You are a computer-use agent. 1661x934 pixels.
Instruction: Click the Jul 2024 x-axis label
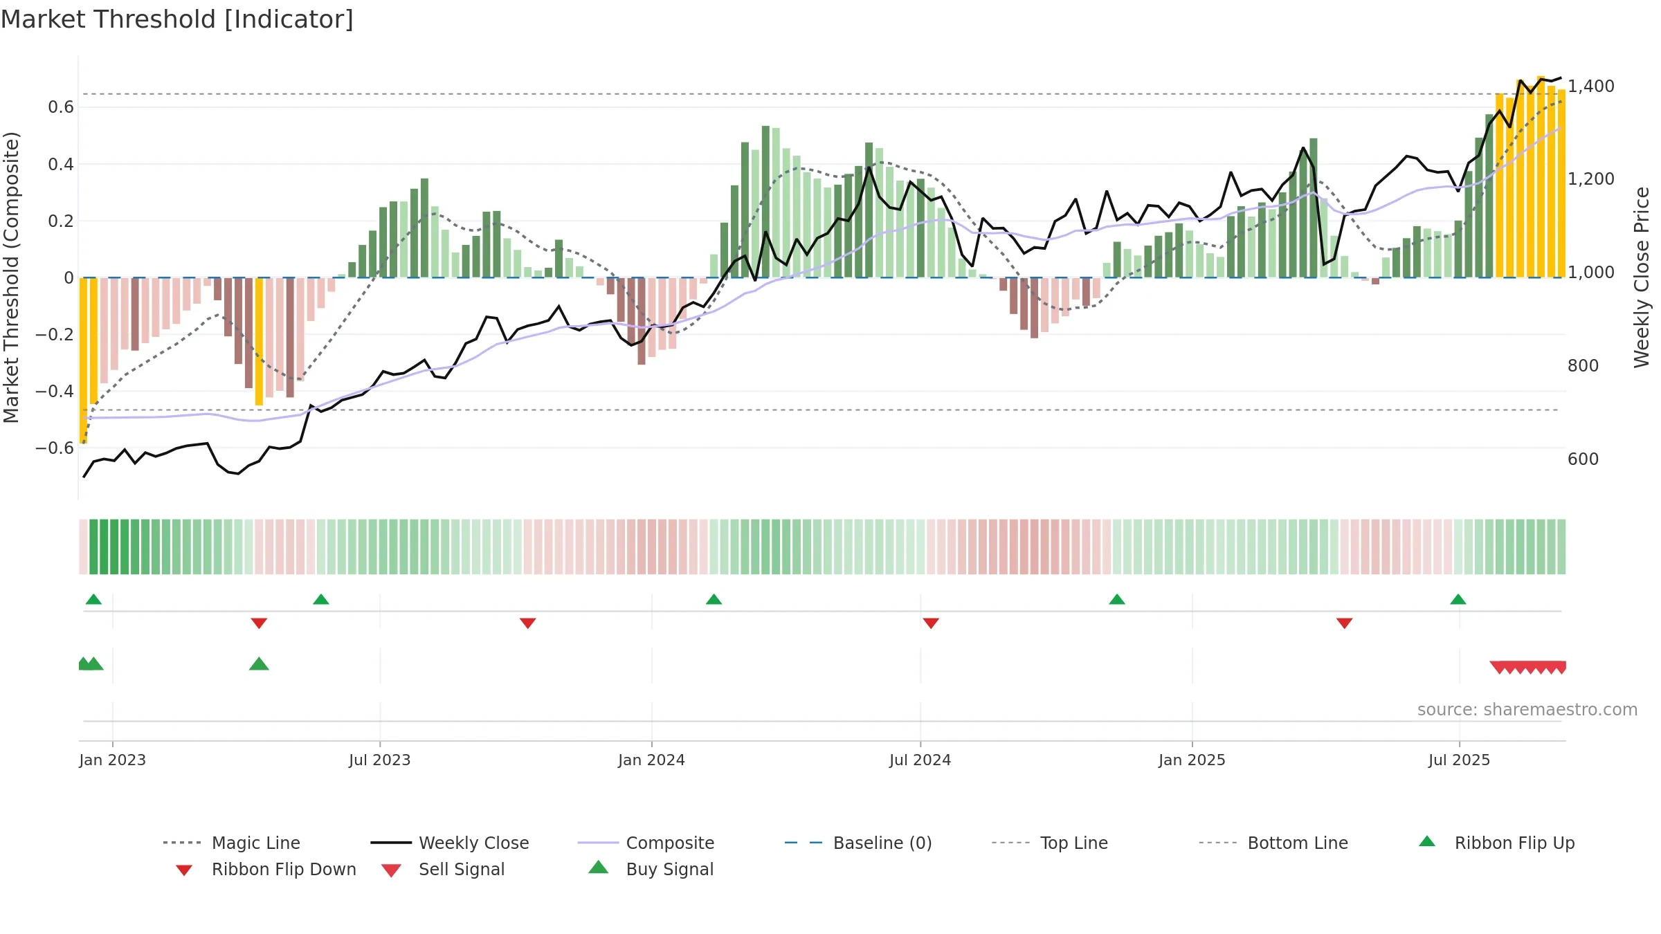coord(920,760)
